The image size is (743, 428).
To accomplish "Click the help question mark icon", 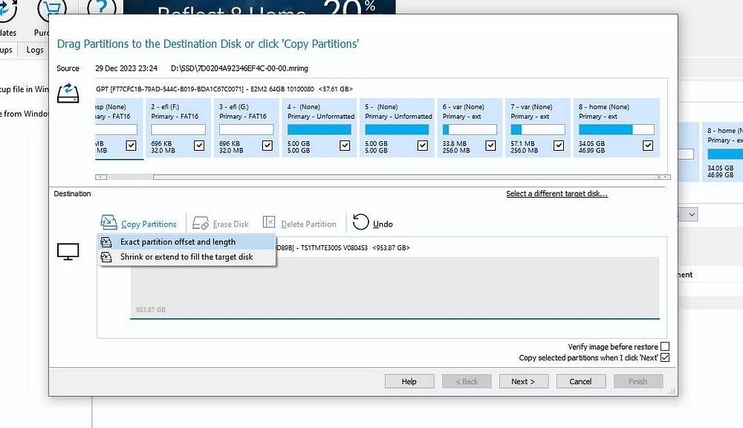I will 101,9.
